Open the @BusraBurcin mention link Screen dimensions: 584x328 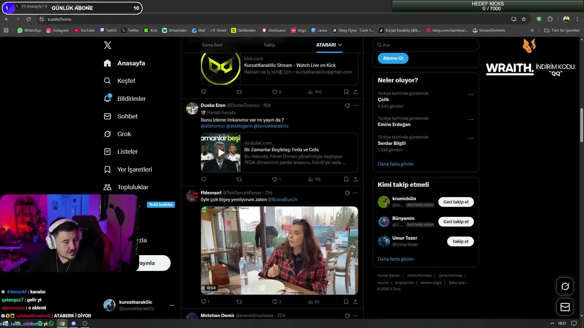[282, 200]
